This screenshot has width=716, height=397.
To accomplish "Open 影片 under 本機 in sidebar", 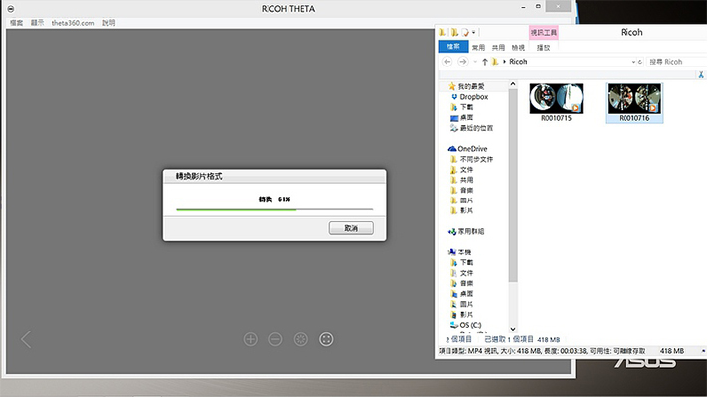I will pos(466,314).
